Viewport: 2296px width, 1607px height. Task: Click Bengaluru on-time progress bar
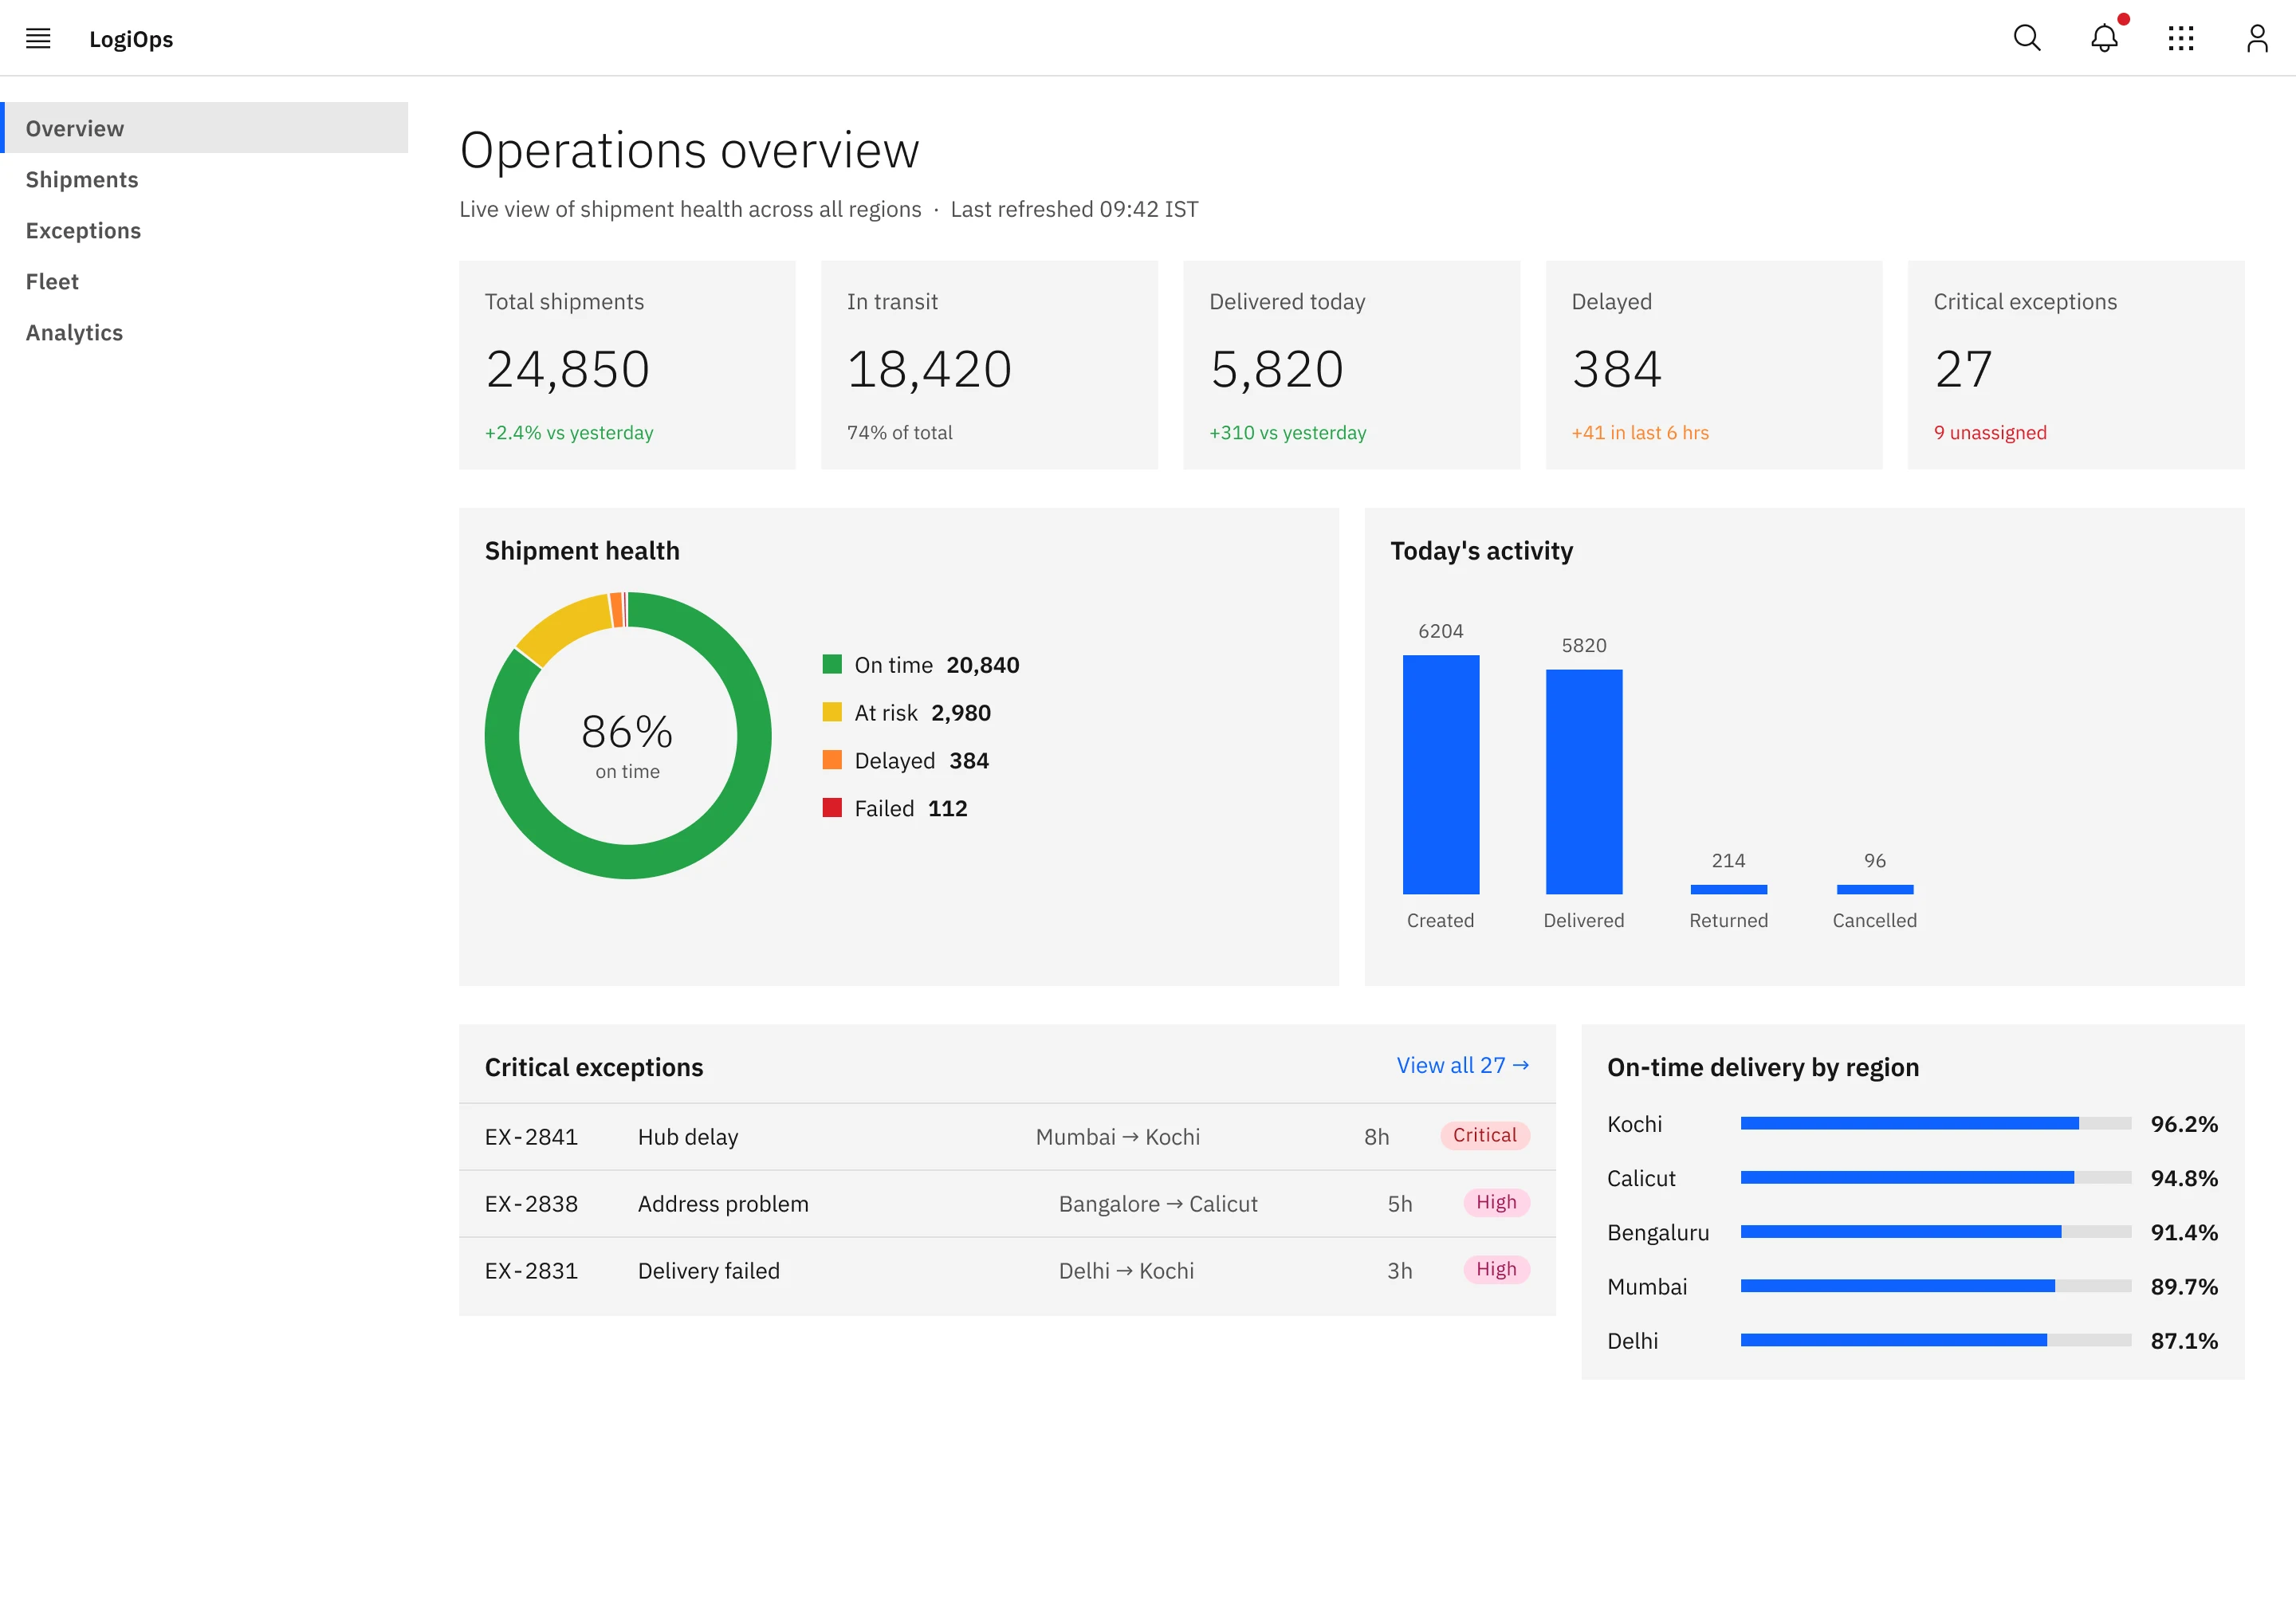click(x=1936, y=1232)
